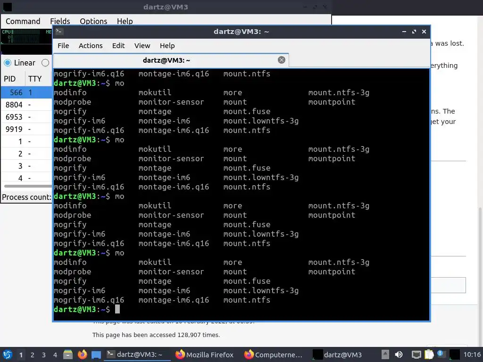Click the input field in Firefox page
483x362 pixels.
448,285
